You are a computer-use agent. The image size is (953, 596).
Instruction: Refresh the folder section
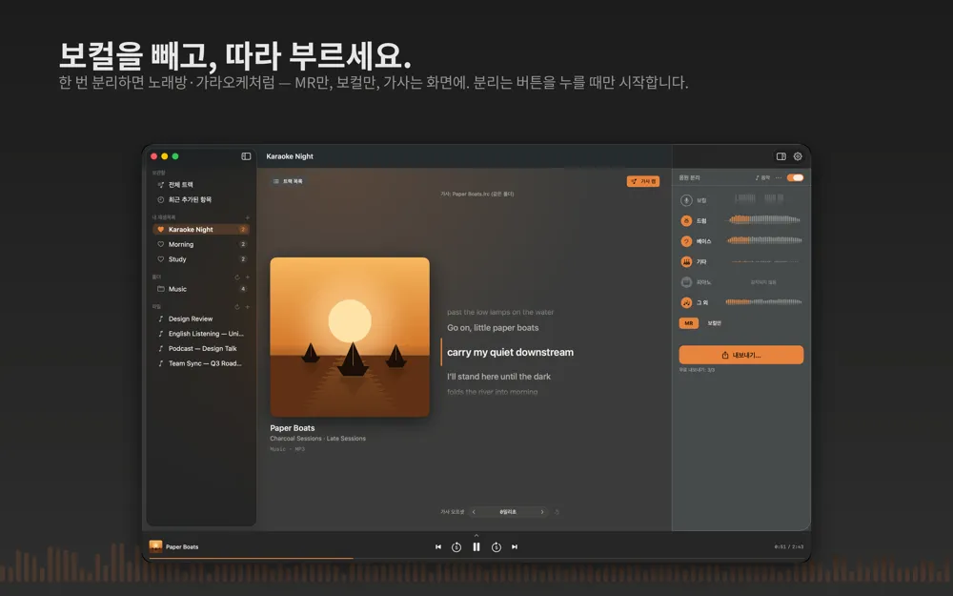237,277
